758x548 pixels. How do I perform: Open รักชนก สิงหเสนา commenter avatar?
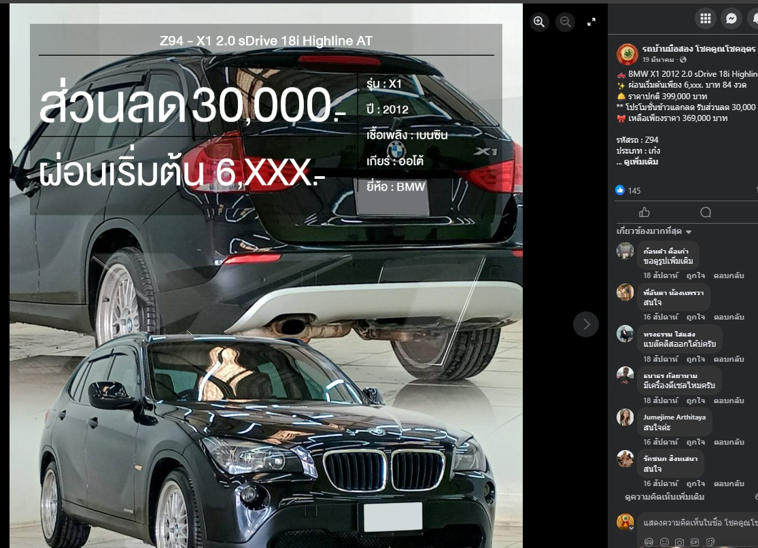tap(625, 458)
